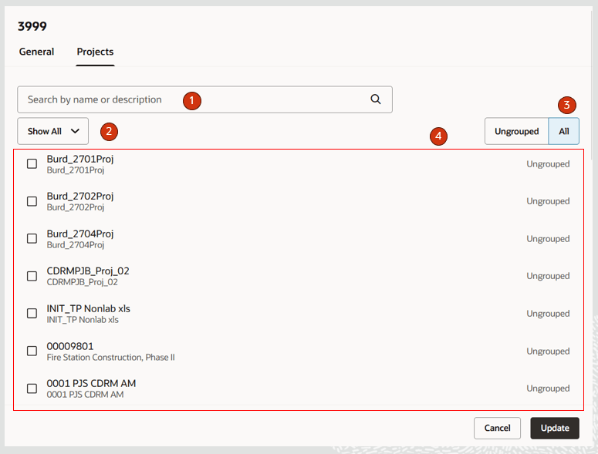The image size is (598, 454).
Task: Click the 0001 PJS CDRM AM project name
Action: 91,383
